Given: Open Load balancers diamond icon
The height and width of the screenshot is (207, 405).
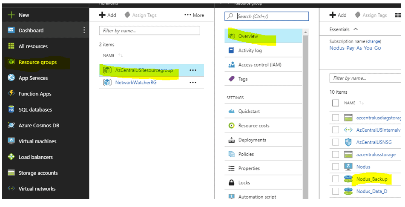Looking at the screenshot, I should coord(11,157).
